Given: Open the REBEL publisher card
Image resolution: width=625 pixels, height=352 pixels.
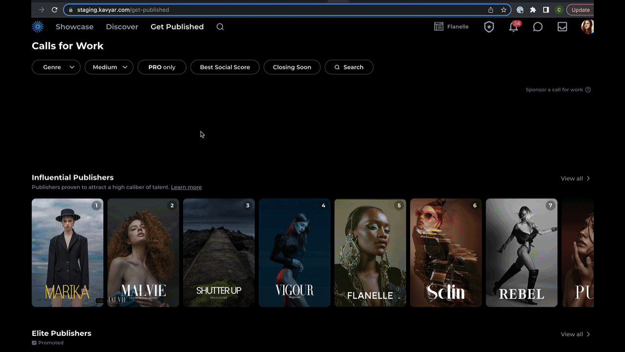Looking at the screenshot, I should (x=521, y=253).
